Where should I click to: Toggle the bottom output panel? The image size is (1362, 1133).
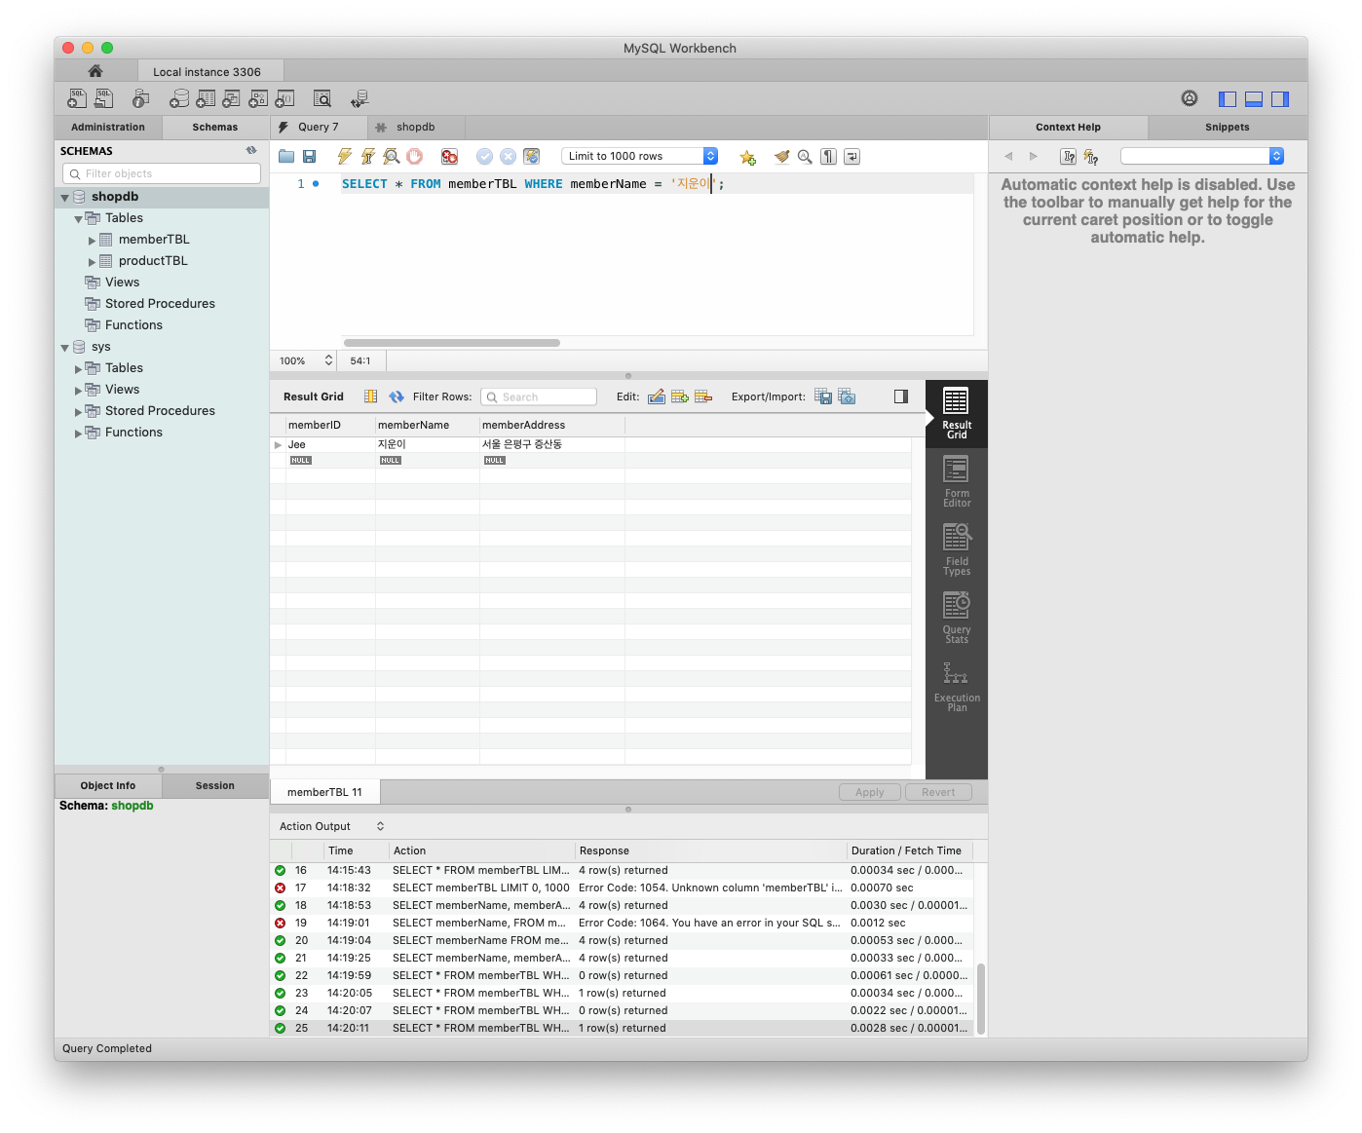[1254, 98]
